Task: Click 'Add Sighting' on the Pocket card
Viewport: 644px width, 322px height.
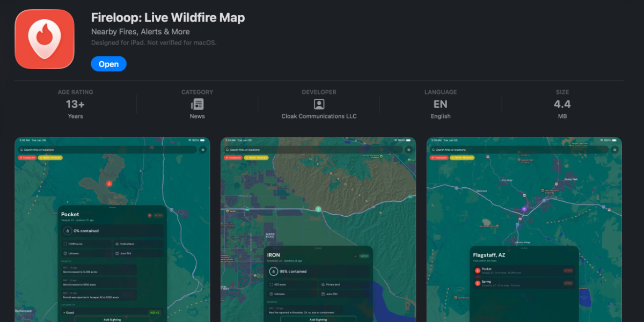Action: point(112,319)
